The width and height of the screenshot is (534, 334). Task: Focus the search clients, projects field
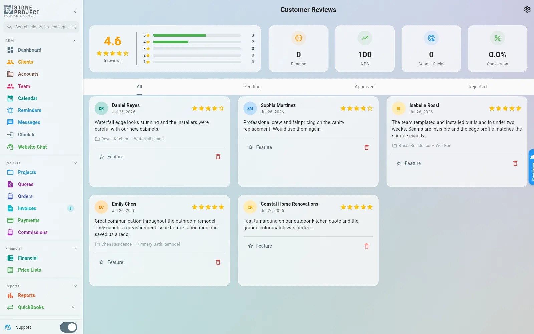(41, 27)
